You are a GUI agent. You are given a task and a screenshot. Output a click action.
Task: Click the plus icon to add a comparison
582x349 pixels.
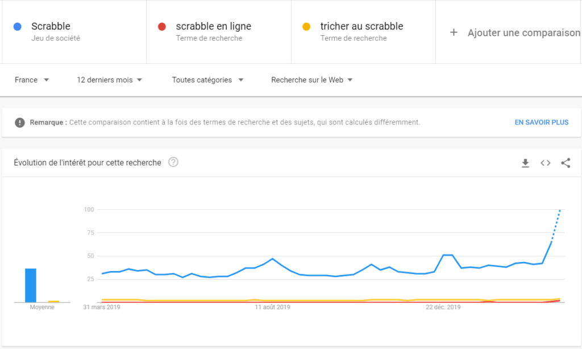click(x=453, y=32)
